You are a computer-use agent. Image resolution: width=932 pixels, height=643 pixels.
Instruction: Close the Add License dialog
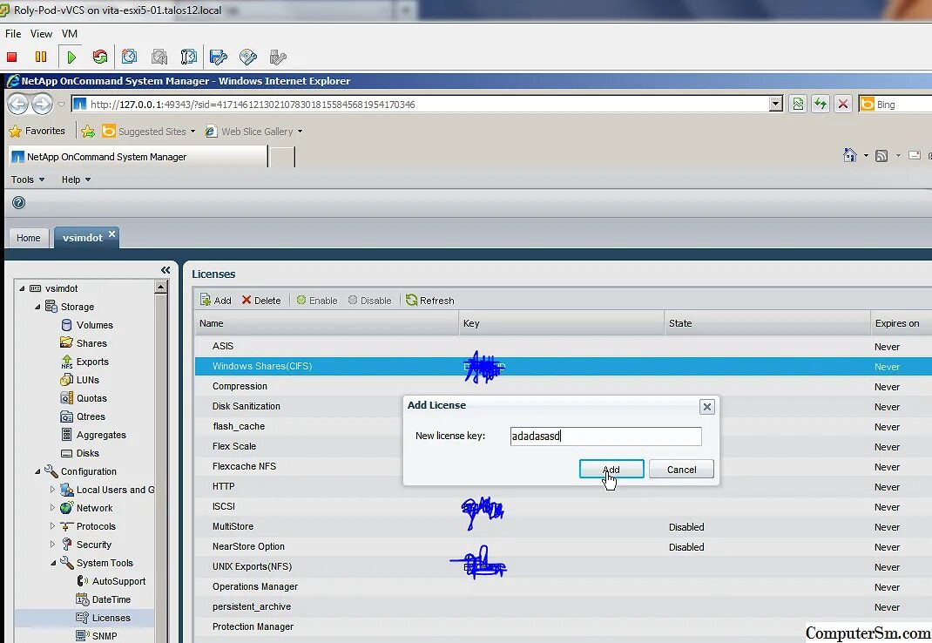[706, 407]
